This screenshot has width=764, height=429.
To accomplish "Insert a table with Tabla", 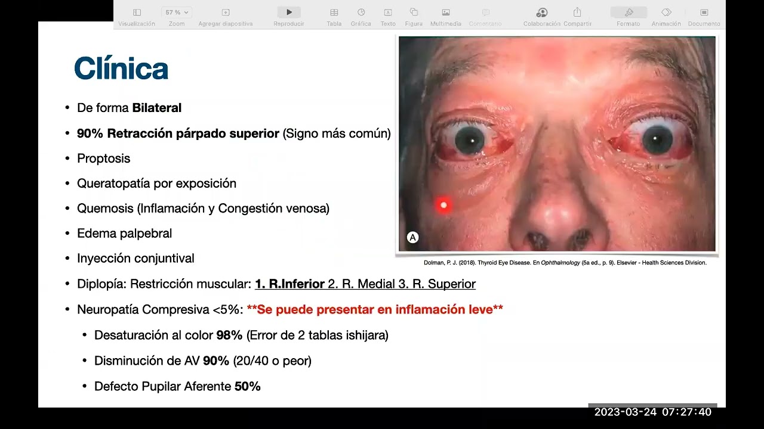I will 334,17.
